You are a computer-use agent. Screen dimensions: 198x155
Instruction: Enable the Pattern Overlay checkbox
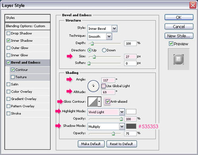[8, 106]
